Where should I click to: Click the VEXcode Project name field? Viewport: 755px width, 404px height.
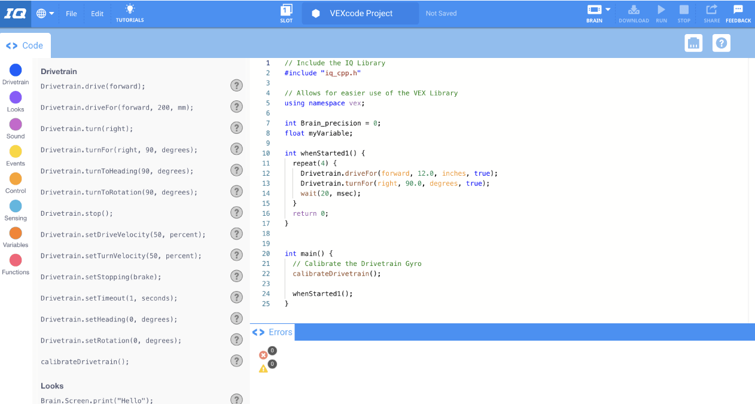click(360, 13)
